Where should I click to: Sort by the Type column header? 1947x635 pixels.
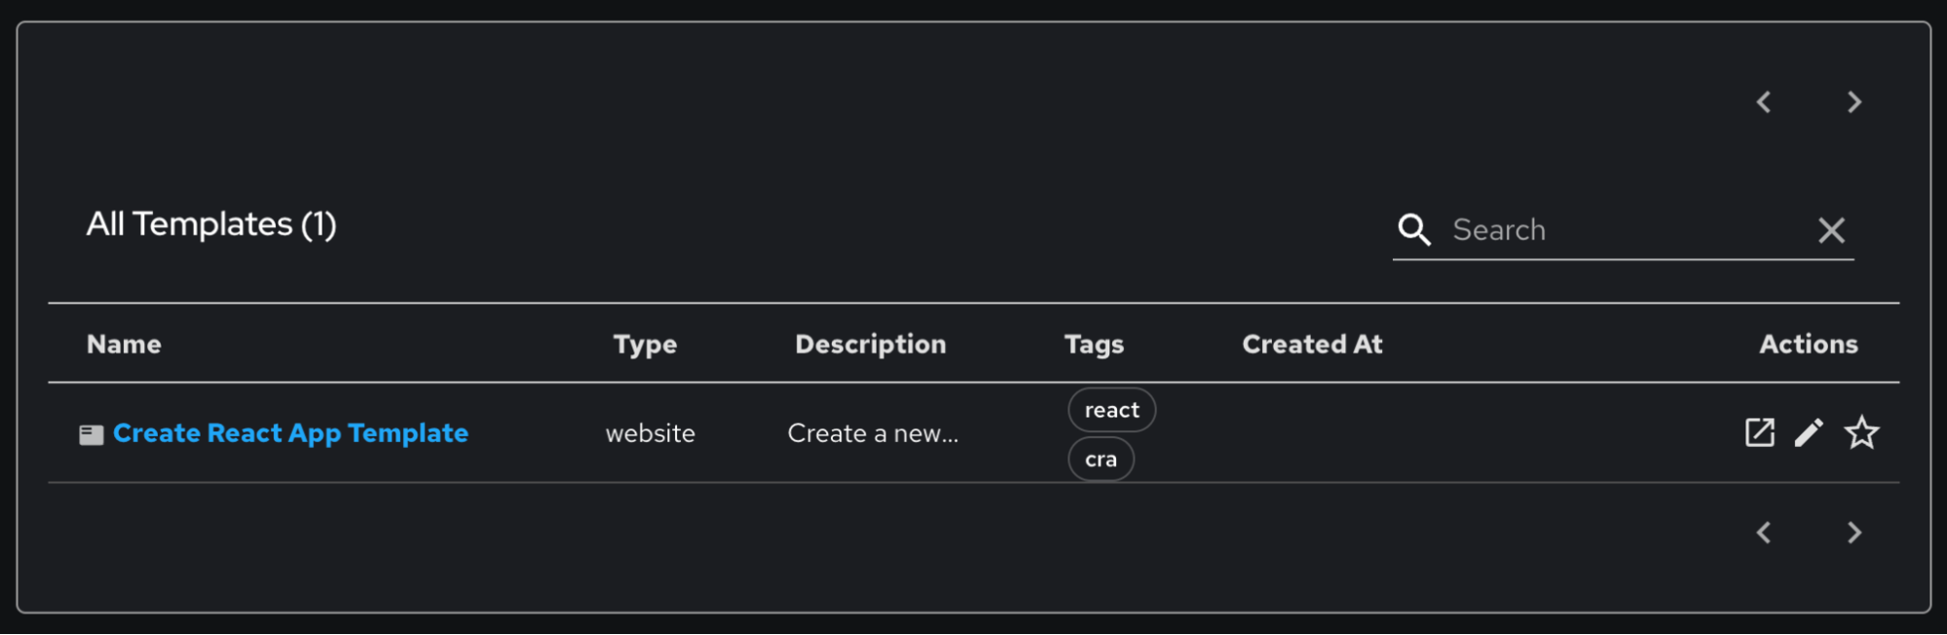645,345
